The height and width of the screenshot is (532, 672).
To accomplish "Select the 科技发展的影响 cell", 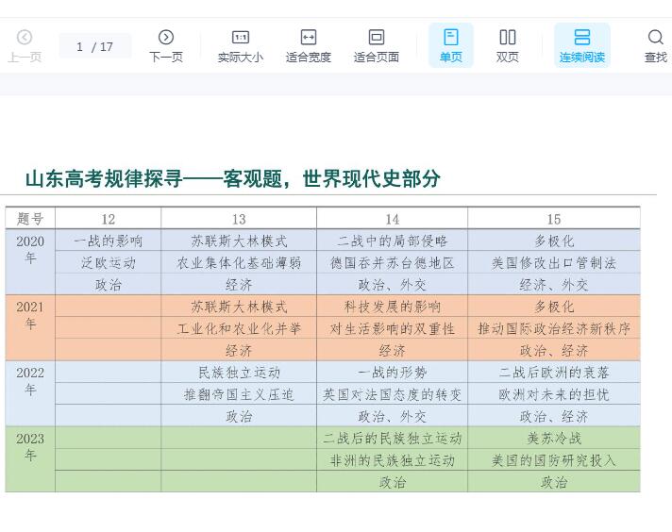I will click(x=392, y=307).
